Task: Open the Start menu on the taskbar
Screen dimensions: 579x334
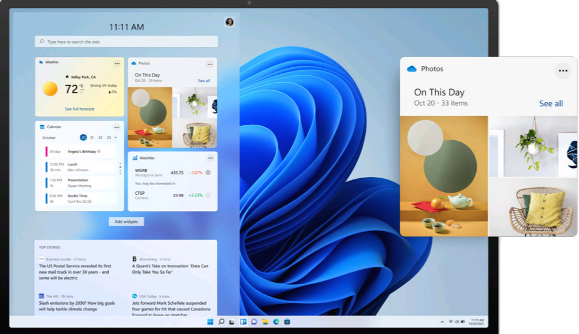Action: 210,322
